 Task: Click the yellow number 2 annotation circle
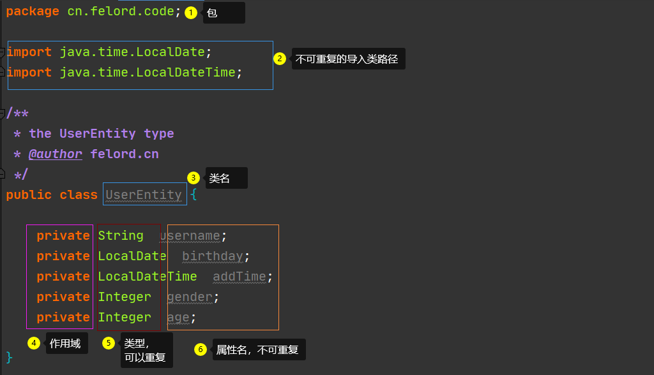[x=280, y=59]
